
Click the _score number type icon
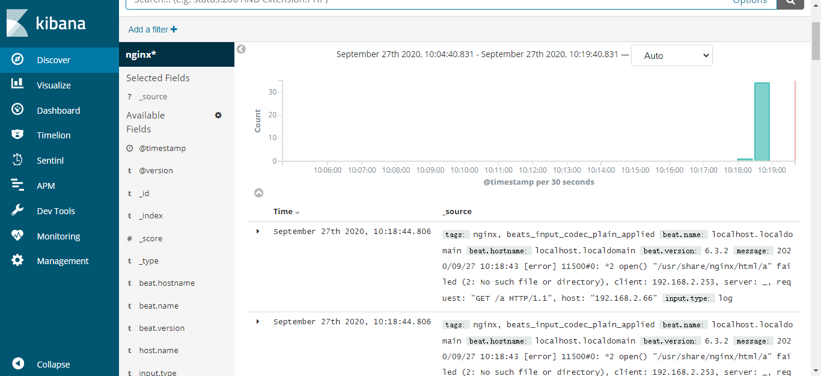pos(129,238)
